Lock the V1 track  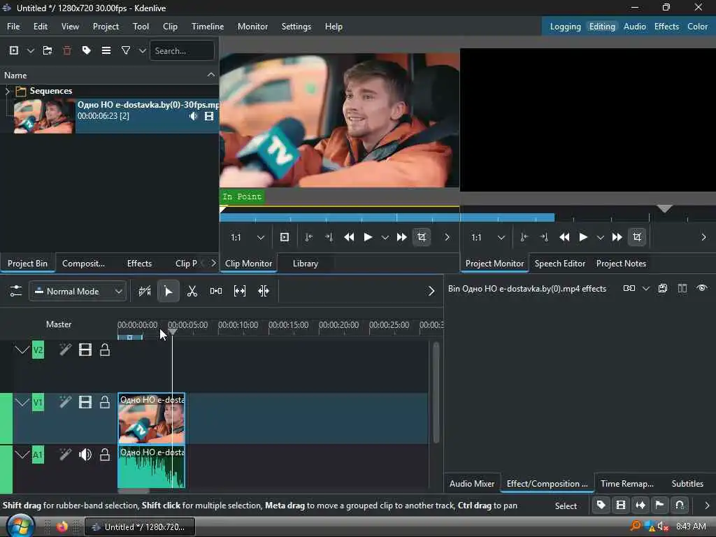click(105, 402)
